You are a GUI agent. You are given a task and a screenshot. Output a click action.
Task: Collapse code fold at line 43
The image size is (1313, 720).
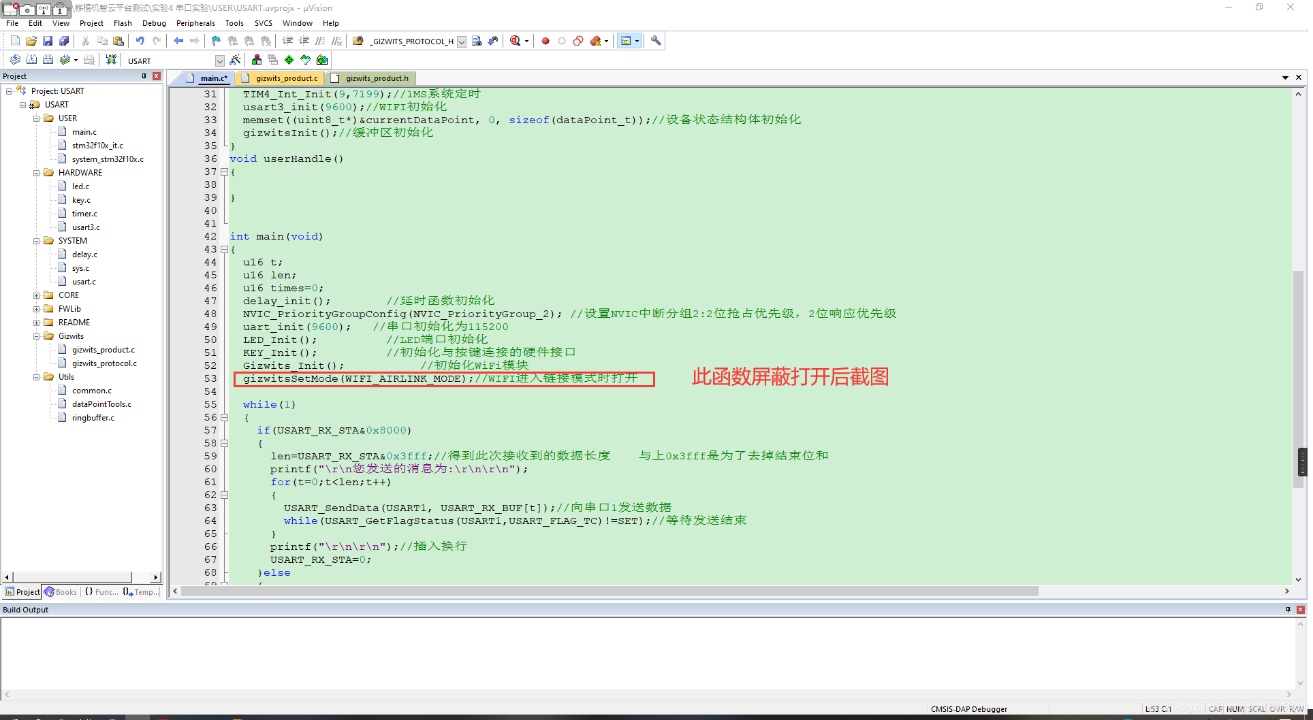[x=224, y=250]
